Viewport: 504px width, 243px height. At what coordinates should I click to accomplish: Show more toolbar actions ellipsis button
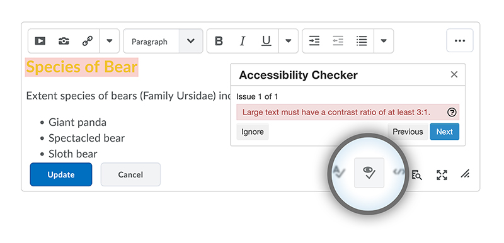click(x=460, y=40)
